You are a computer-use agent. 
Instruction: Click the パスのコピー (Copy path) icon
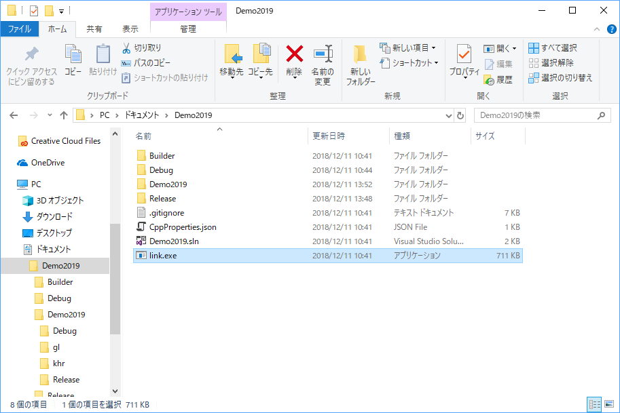[x=127, y=63]
